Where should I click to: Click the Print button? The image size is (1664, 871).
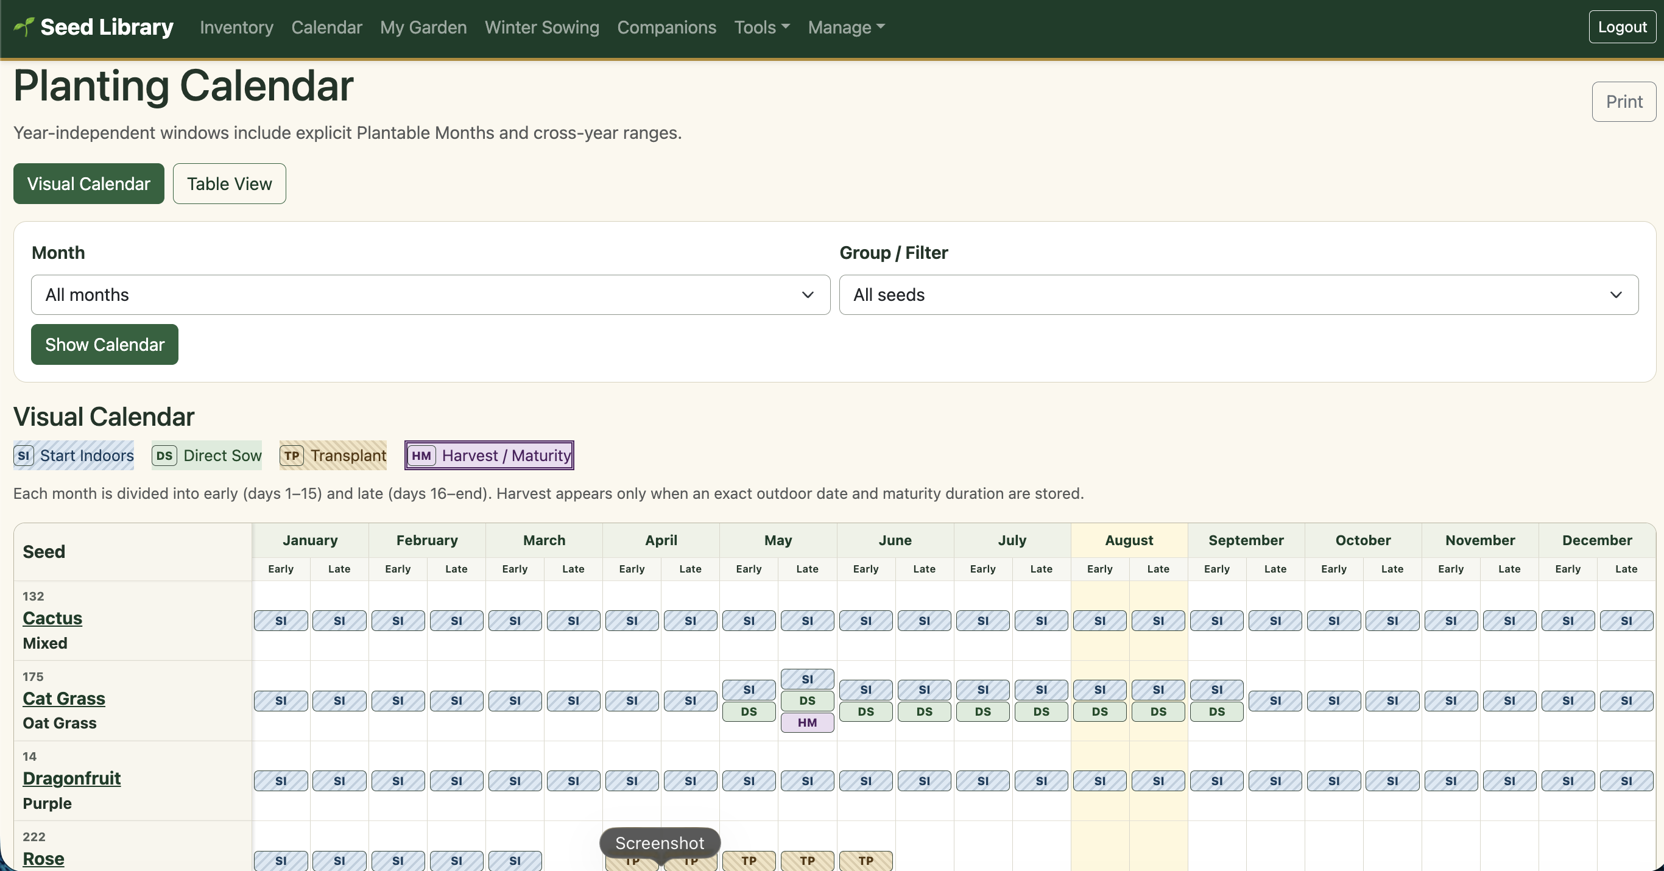pos(1624,102)
